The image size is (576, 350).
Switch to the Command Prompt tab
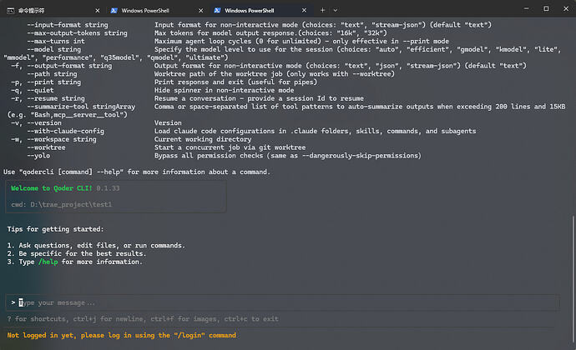(x=53, y=11)
